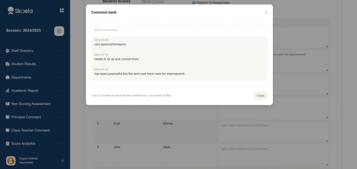
Task: Dismiss Comment bank with the X button
Action: pos(266,13)
